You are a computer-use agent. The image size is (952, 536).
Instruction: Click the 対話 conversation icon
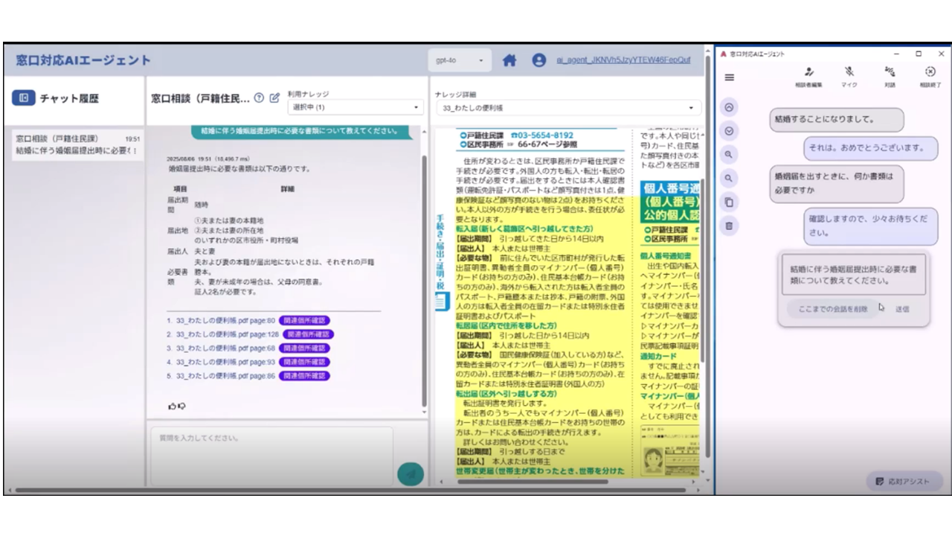[x=890, y=72]
